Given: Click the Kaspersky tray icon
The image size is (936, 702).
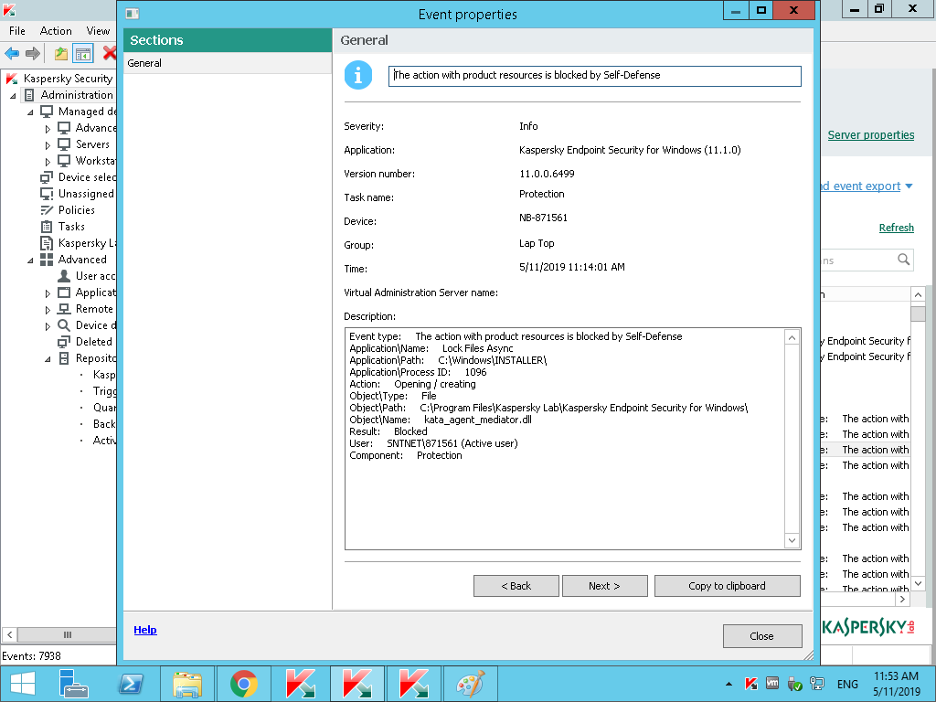Looking at the screenshot, I should click(x=750, y=684).
